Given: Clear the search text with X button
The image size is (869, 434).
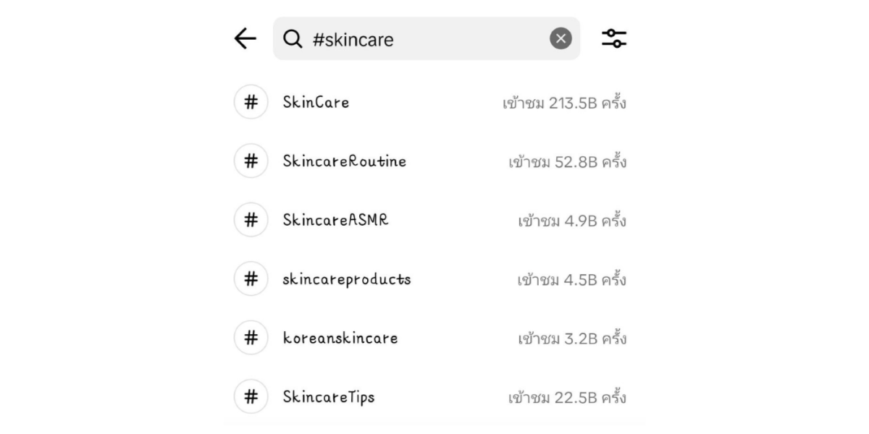Looking at the screenshot, I should pyautogui.click(x=561, y=39).
